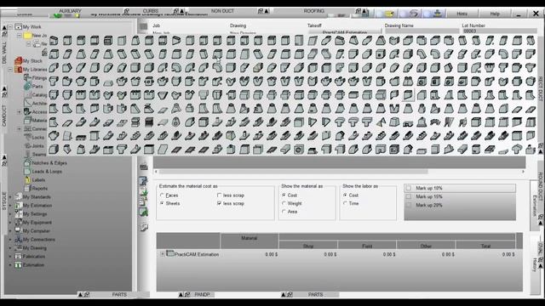This screenshot has width=545, height=306.
Task: Select the Faces radio button
Action: [x=162, y=195]
